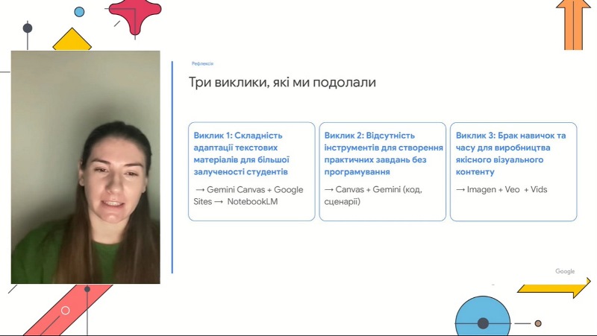Click the "Gemini Canvas + Google Sites → NotebookLM" text
This screenshot has width=597, height=336.
[x=249, y=195]
